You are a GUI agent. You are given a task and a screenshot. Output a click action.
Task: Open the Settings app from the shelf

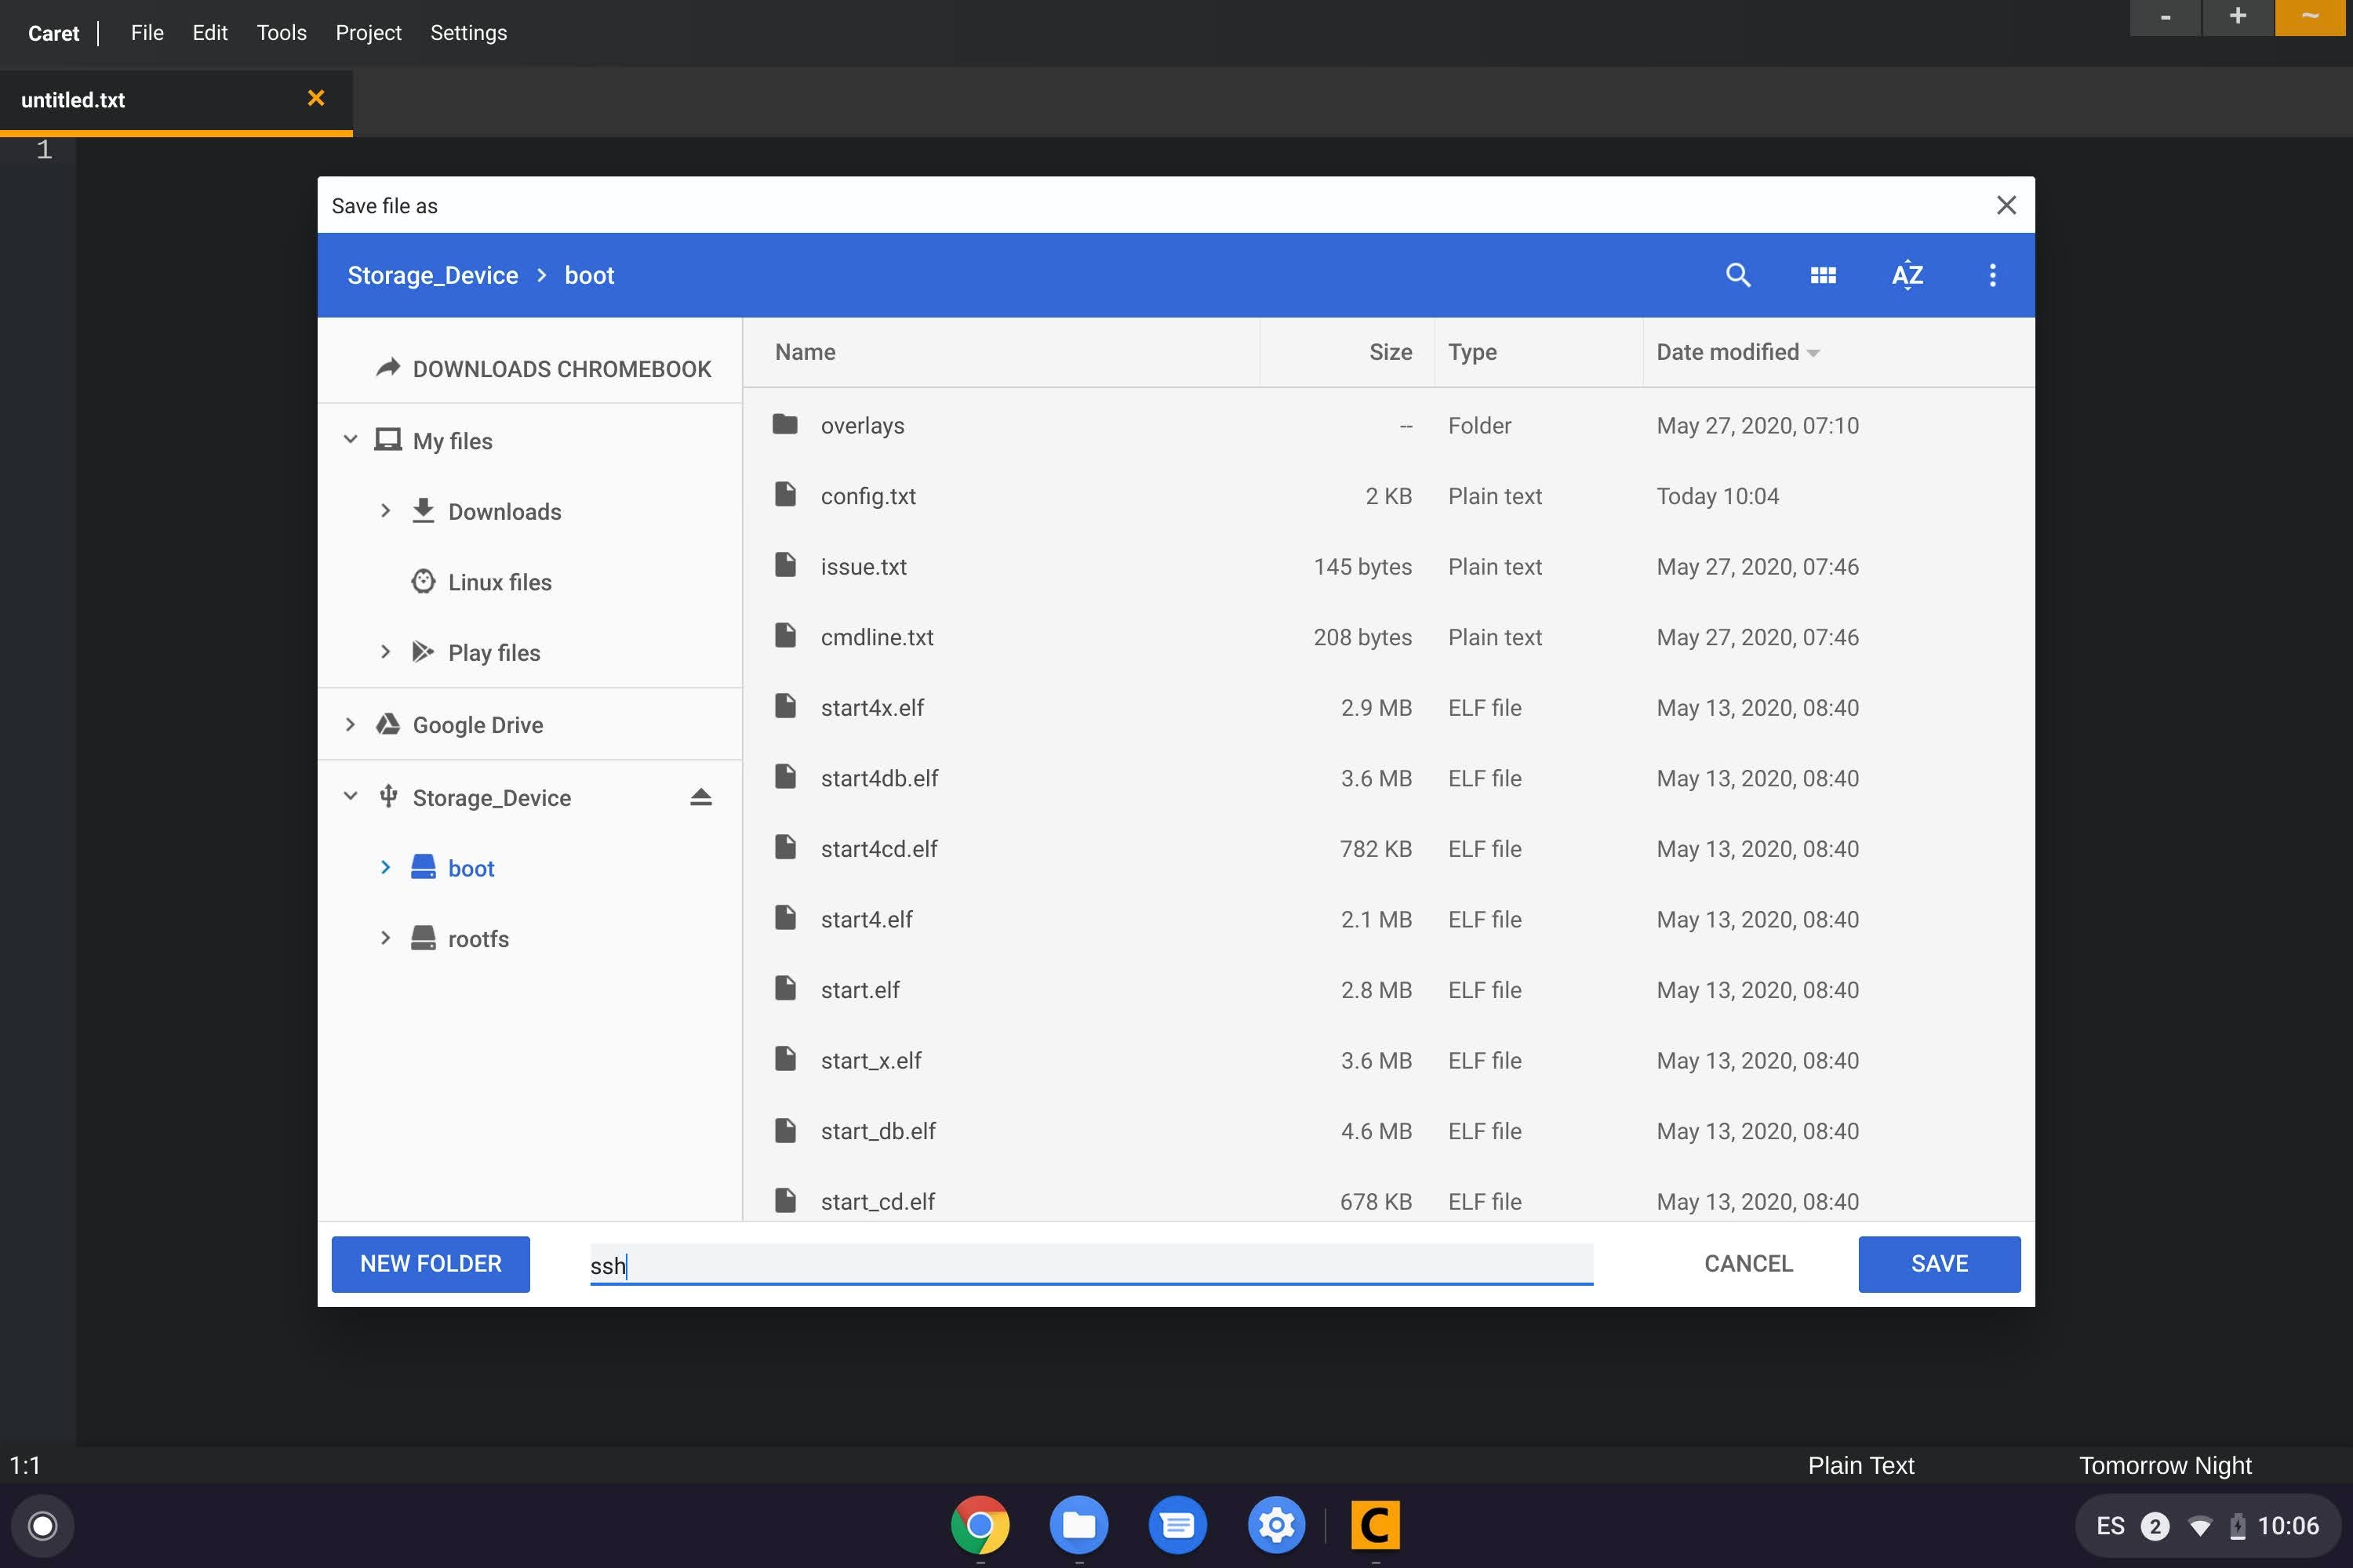[x=1275, y=1525]
